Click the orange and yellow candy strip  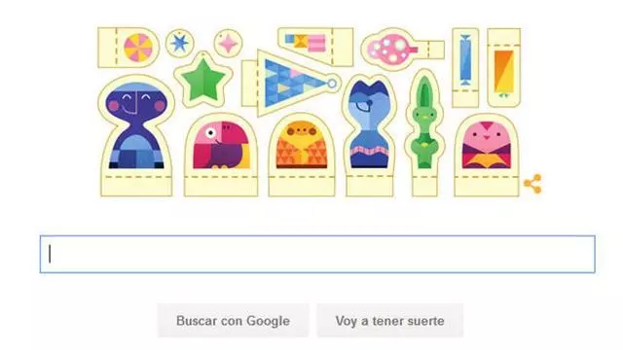(504, 67)
